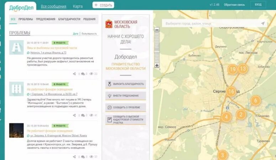Open Обратная связь link
The height and width of the screenshot is (160, 276).
tap(234, 5)
